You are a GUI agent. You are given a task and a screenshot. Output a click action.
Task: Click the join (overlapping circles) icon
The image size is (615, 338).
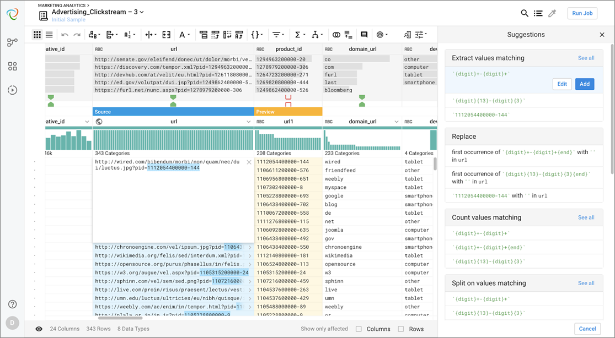pyautogui.click(x=336, y=35)
